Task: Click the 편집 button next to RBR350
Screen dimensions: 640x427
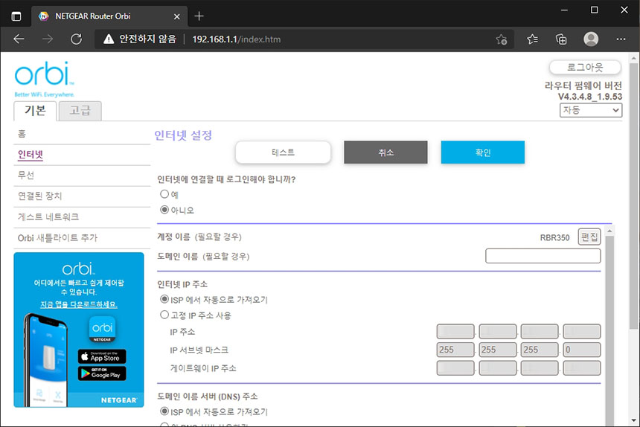Action: pyautogui.click(x=589, y=237)
